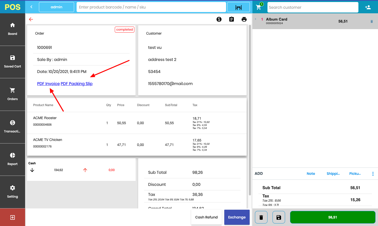Screen dimensions: 378x226
Task: Open the Board home page
Action: (13, 29)
